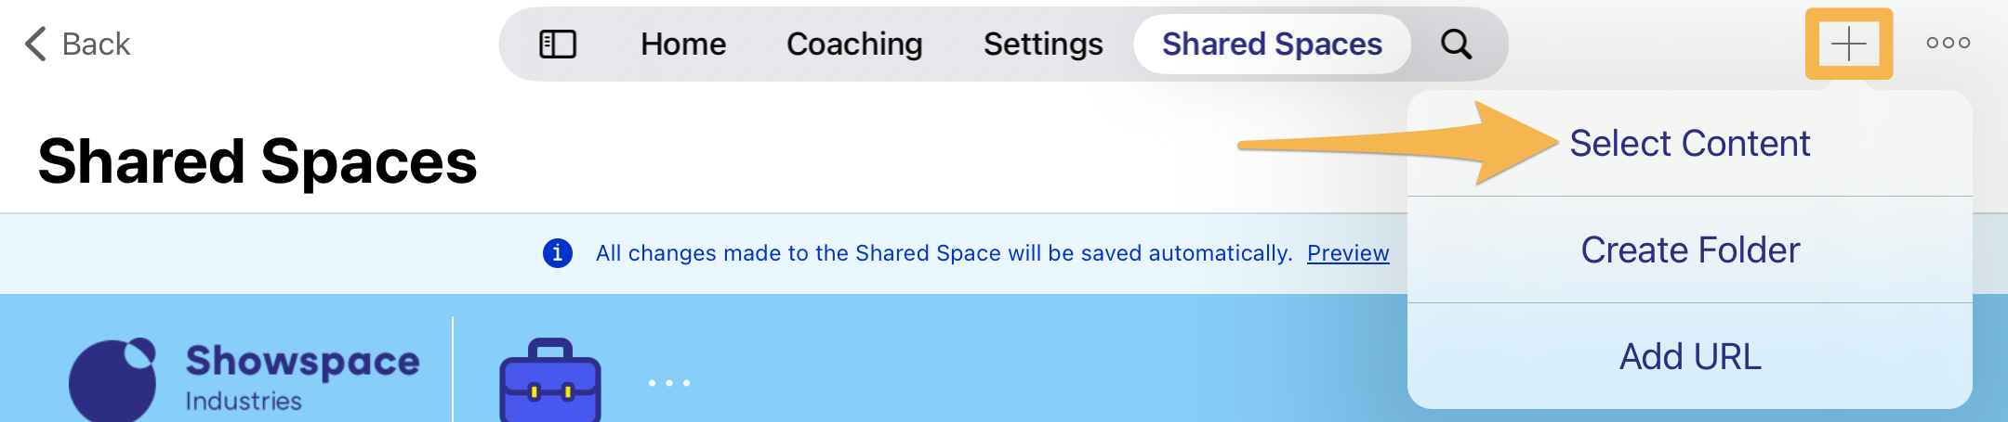Click the Back text label

point(96,44)
